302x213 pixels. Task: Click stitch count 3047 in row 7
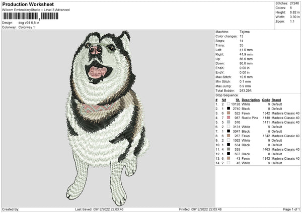[x=237, y=131]
